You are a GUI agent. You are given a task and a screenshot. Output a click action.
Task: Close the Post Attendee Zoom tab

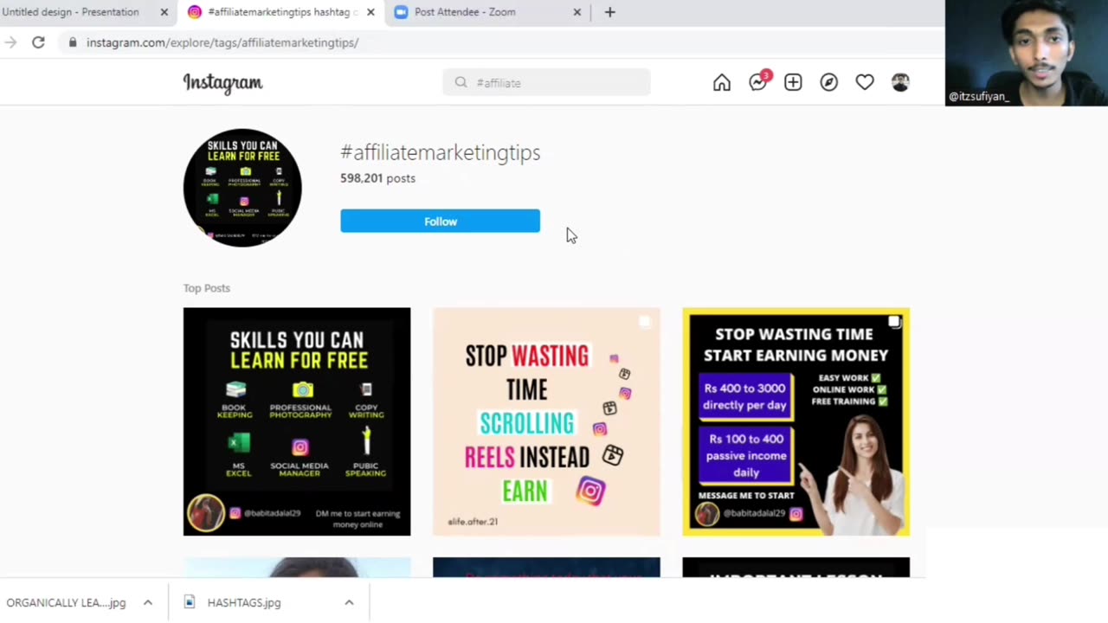click(577, 12)
